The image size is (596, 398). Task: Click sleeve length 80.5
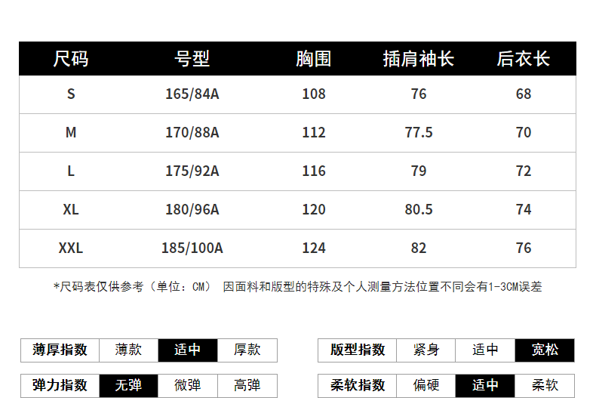419,209
